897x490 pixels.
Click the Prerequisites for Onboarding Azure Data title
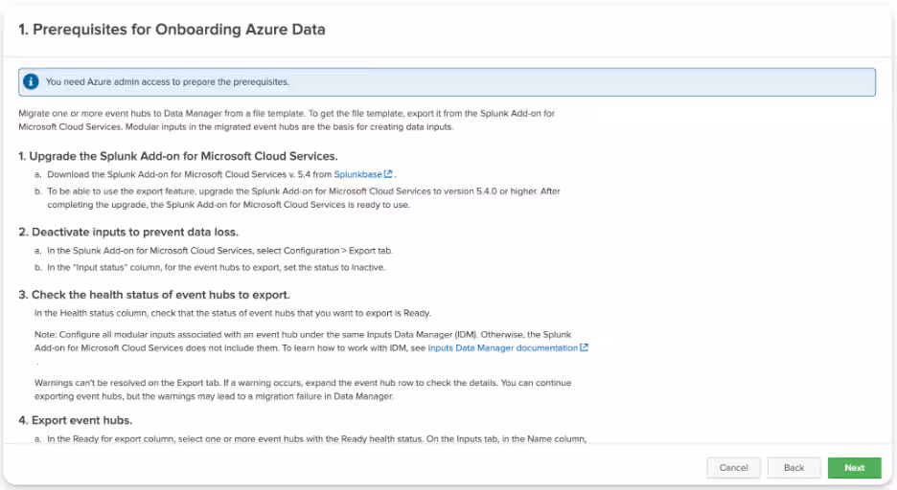click(x=172, y=30)
